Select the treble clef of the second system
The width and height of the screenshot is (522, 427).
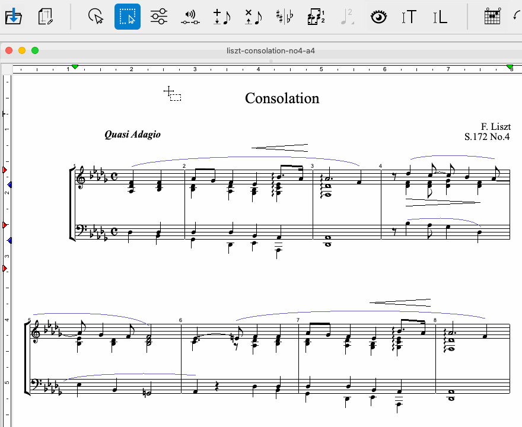point(36,332)
